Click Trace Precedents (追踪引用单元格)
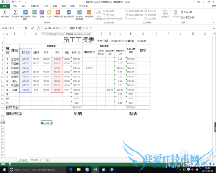 [134, 11]
